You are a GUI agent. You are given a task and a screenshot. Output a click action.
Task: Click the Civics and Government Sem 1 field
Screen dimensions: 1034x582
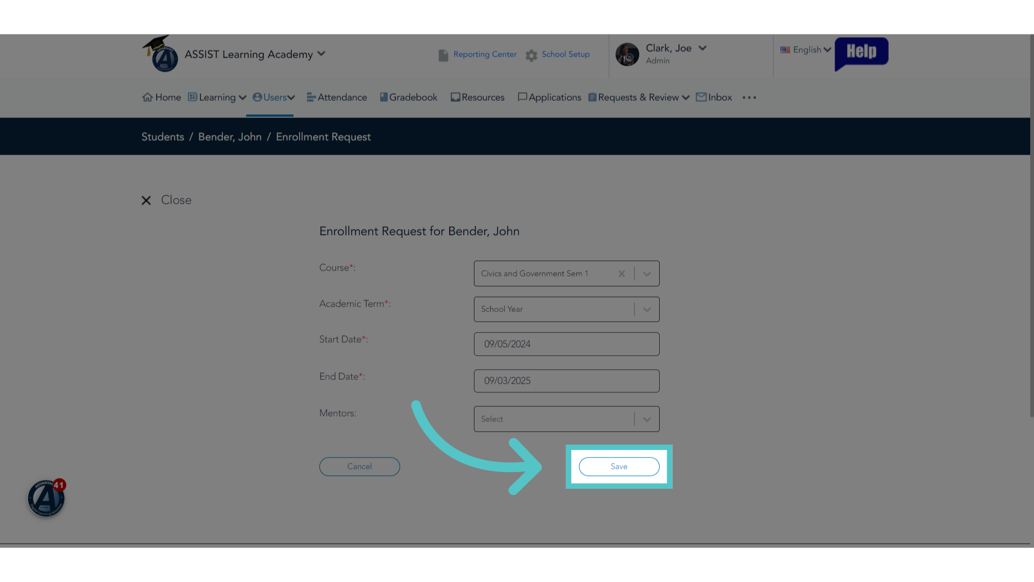(x=567, y=274)
